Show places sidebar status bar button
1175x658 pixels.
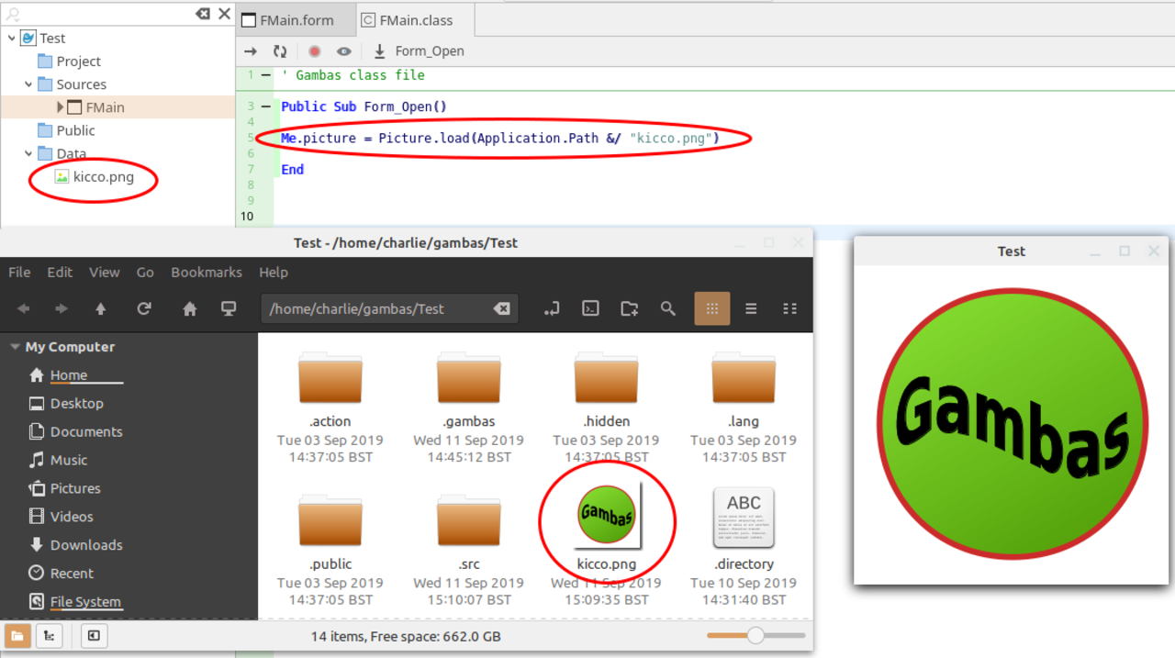point(18,636)
